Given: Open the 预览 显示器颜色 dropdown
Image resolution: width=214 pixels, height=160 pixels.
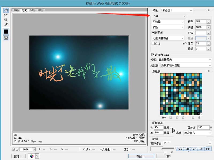Looking at the screenshot, I should pyautogui.click(x=185, y=60).
